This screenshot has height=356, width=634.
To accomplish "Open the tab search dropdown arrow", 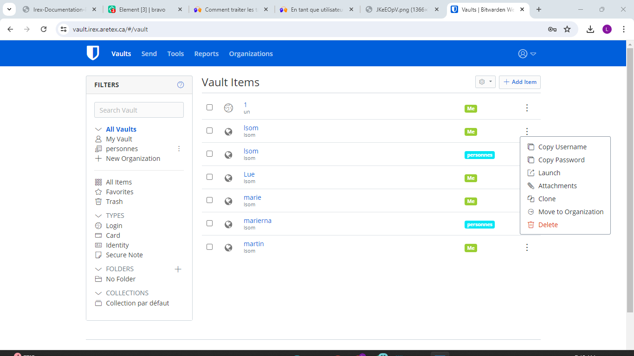I will tap(9, 9).
